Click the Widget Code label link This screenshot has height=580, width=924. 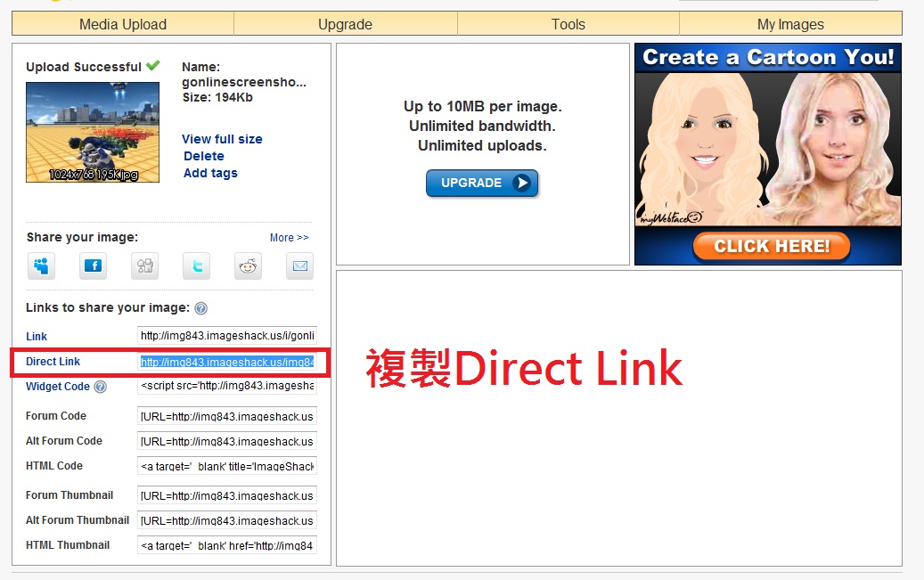tap(58, 387)
